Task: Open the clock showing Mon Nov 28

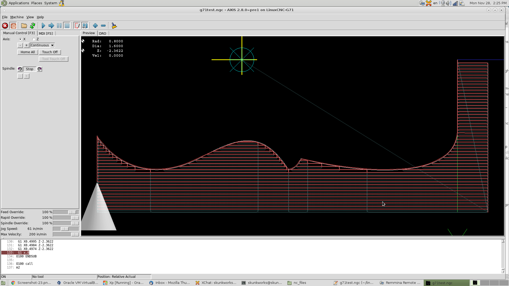Action: [488, 3]
